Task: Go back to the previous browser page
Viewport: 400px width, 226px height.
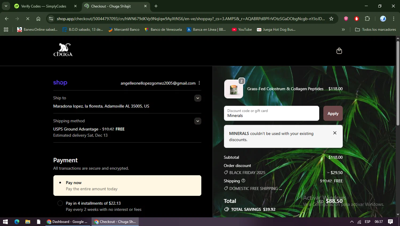Action: (7, 19)
